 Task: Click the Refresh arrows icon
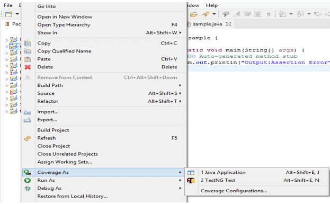coord(28,138)
